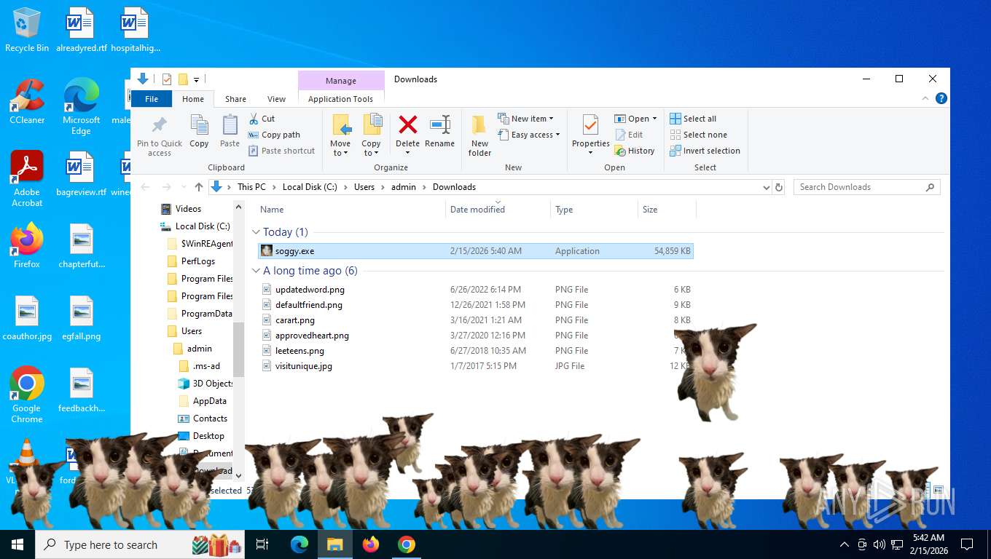Click Select none in the ribbon
This screenshot has width=991, height=559.
698,135
